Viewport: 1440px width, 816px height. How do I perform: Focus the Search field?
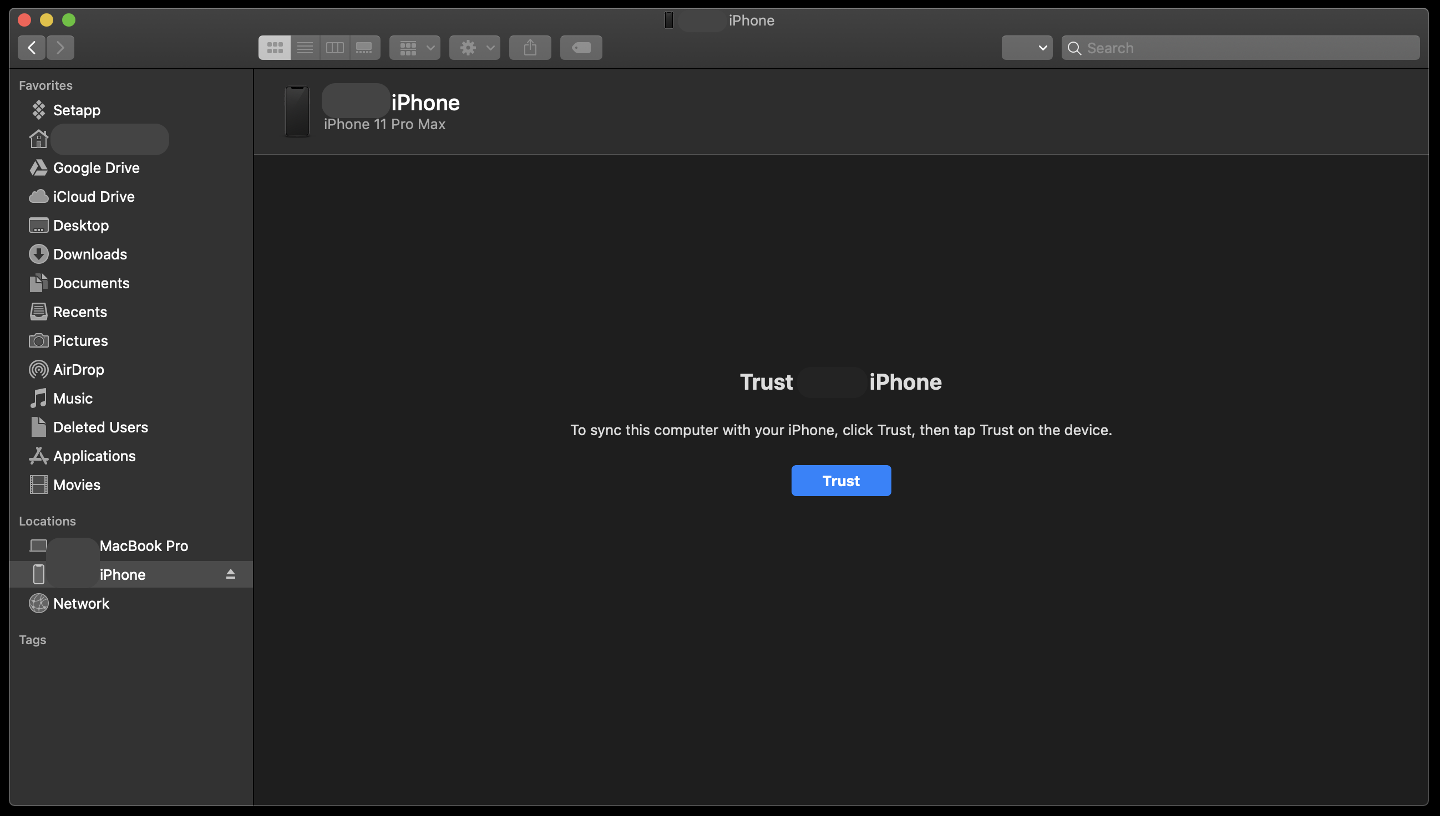pyautogui.click(x=1240, y=48)
